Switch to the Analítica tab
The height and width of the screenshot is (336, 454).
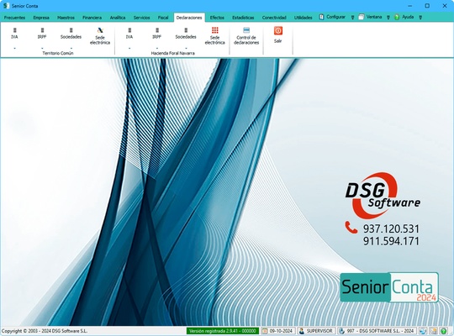pos(118,18)
